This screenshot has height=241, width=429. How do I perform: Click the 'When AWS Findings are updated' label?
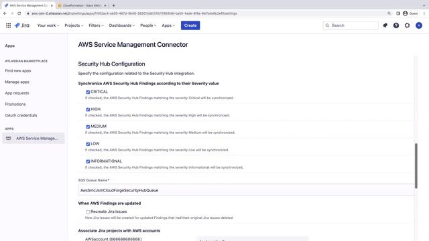(109, 204)
